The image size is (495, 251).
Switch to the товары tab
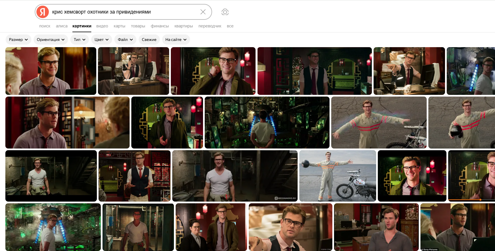pos(138,26)
